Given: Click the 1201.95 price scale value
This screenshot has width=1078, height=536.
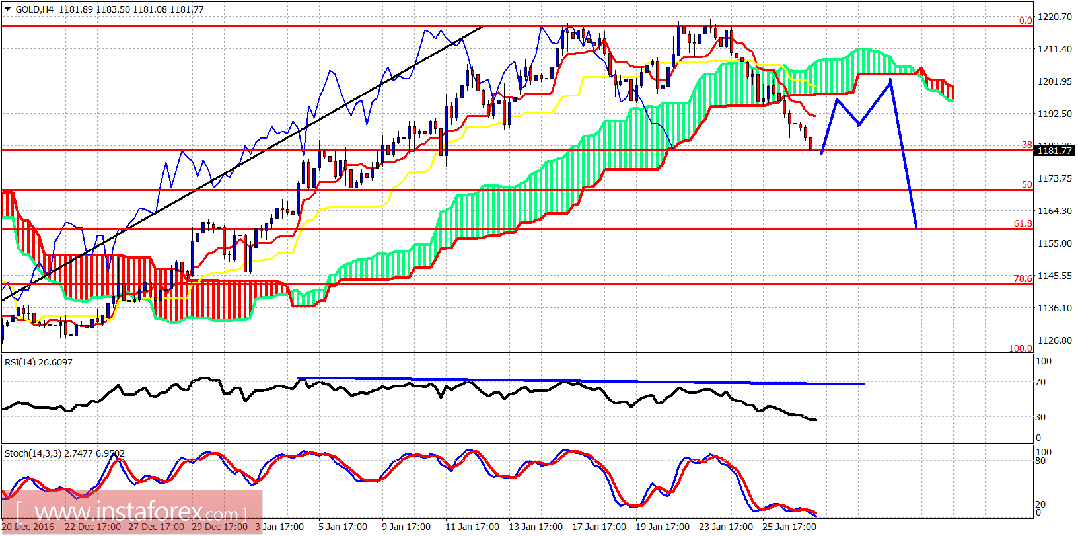Looking at the screenshot, I should coord(1055,81).
